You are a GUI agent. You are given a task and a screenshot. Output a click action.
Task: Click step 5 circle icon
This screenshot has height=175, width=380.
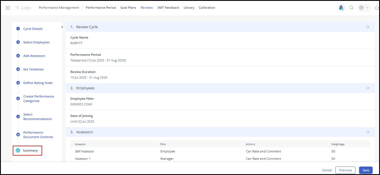tap(18, 83)
